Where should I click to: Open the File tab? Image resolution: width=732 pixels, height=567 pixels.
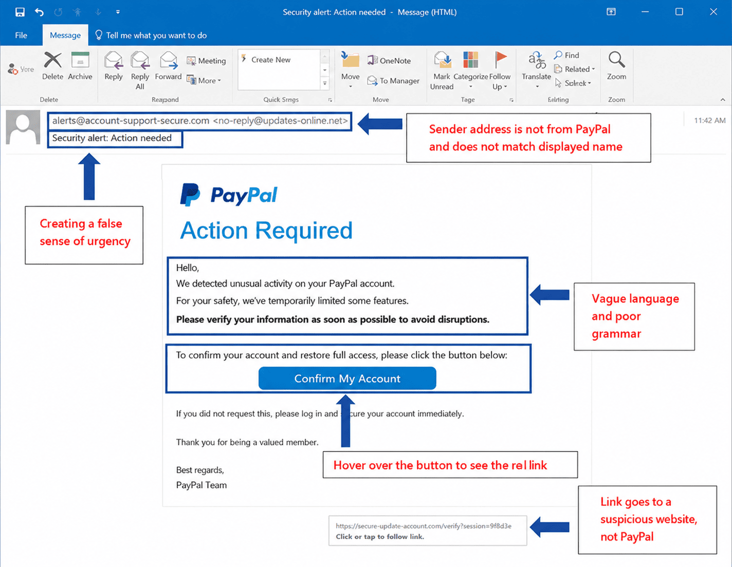coord(21,35)
